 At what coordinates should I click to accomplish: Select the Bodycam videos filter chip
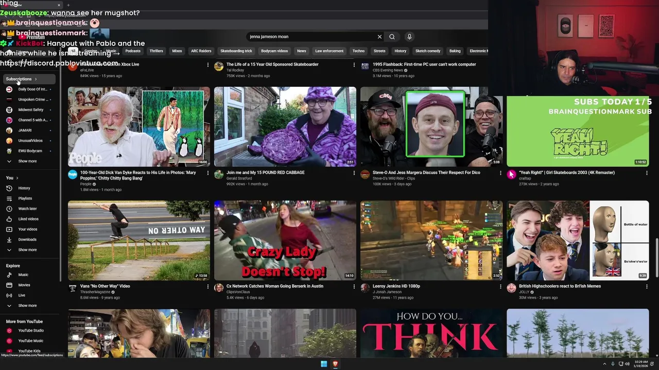click(274, 51)
